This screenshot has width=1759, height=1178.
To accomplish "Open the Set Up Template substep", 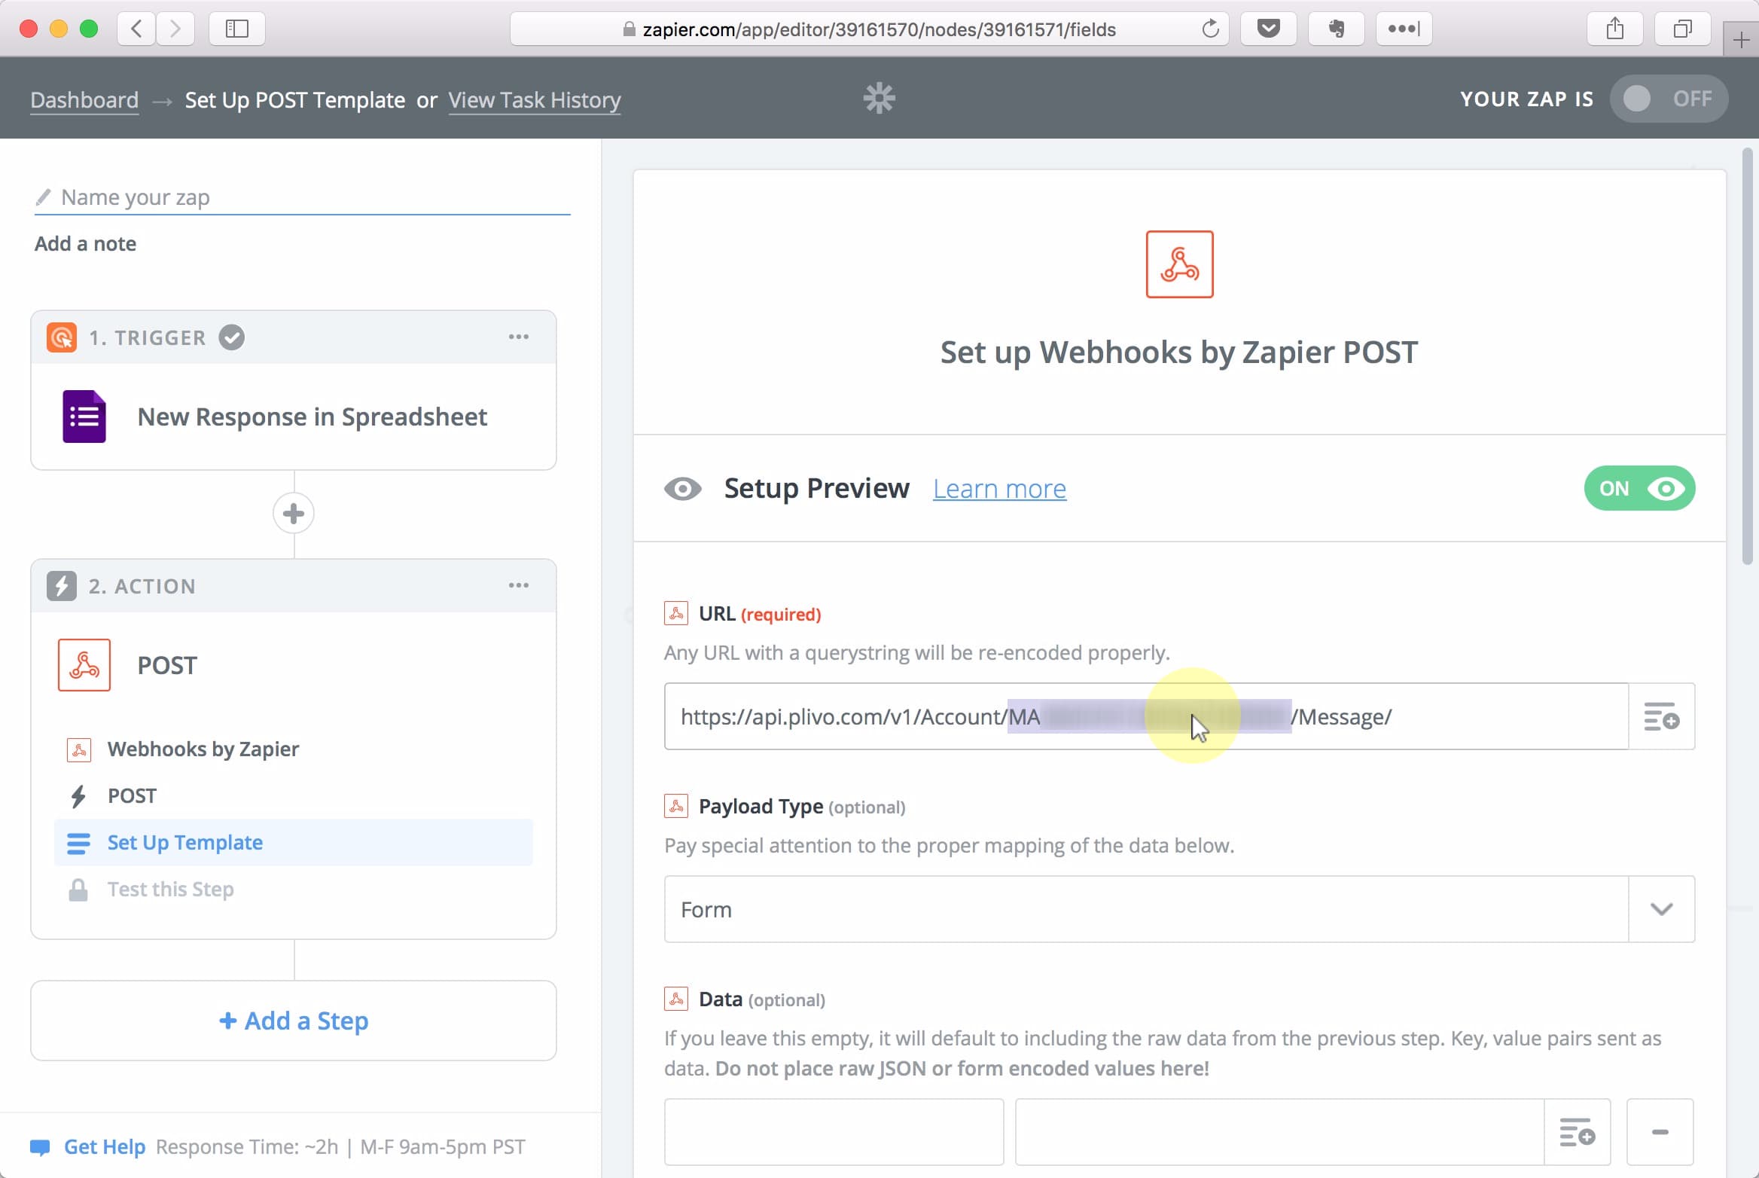I will click(294, 842).
